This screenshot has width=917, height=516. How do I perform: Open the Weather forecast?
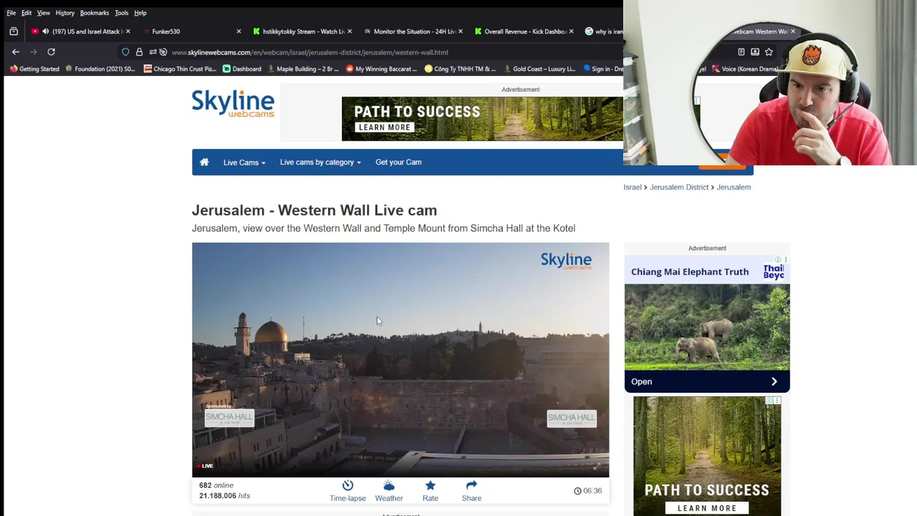pyautogui.click(x=389, y=491)
